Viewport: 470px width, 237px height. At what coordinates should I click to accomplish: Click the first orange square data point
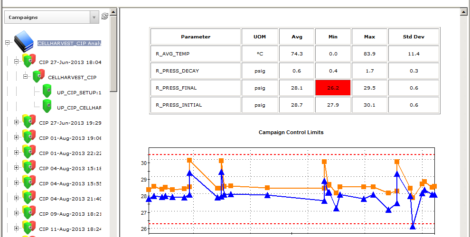149,190
